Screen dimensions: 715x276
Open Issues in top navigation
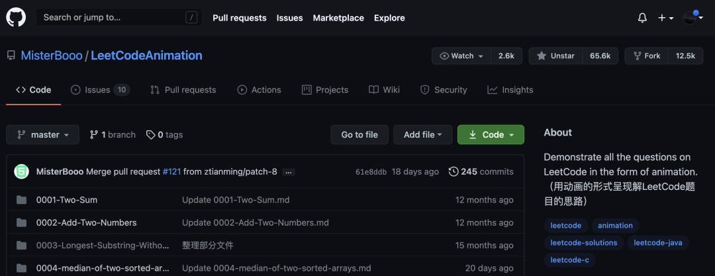(289, 18)
